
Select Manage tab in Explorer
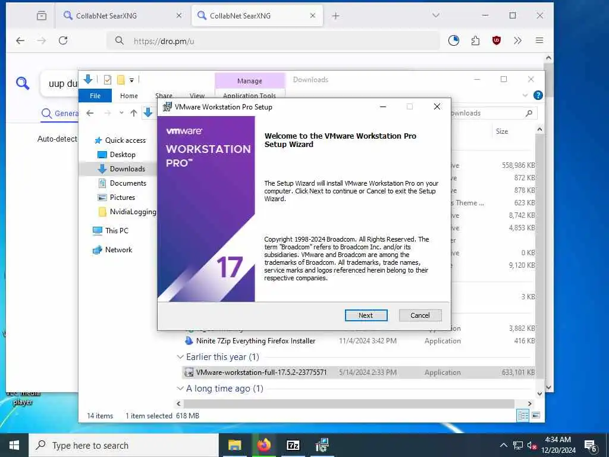pyautogui.click(x=250, y=81)
